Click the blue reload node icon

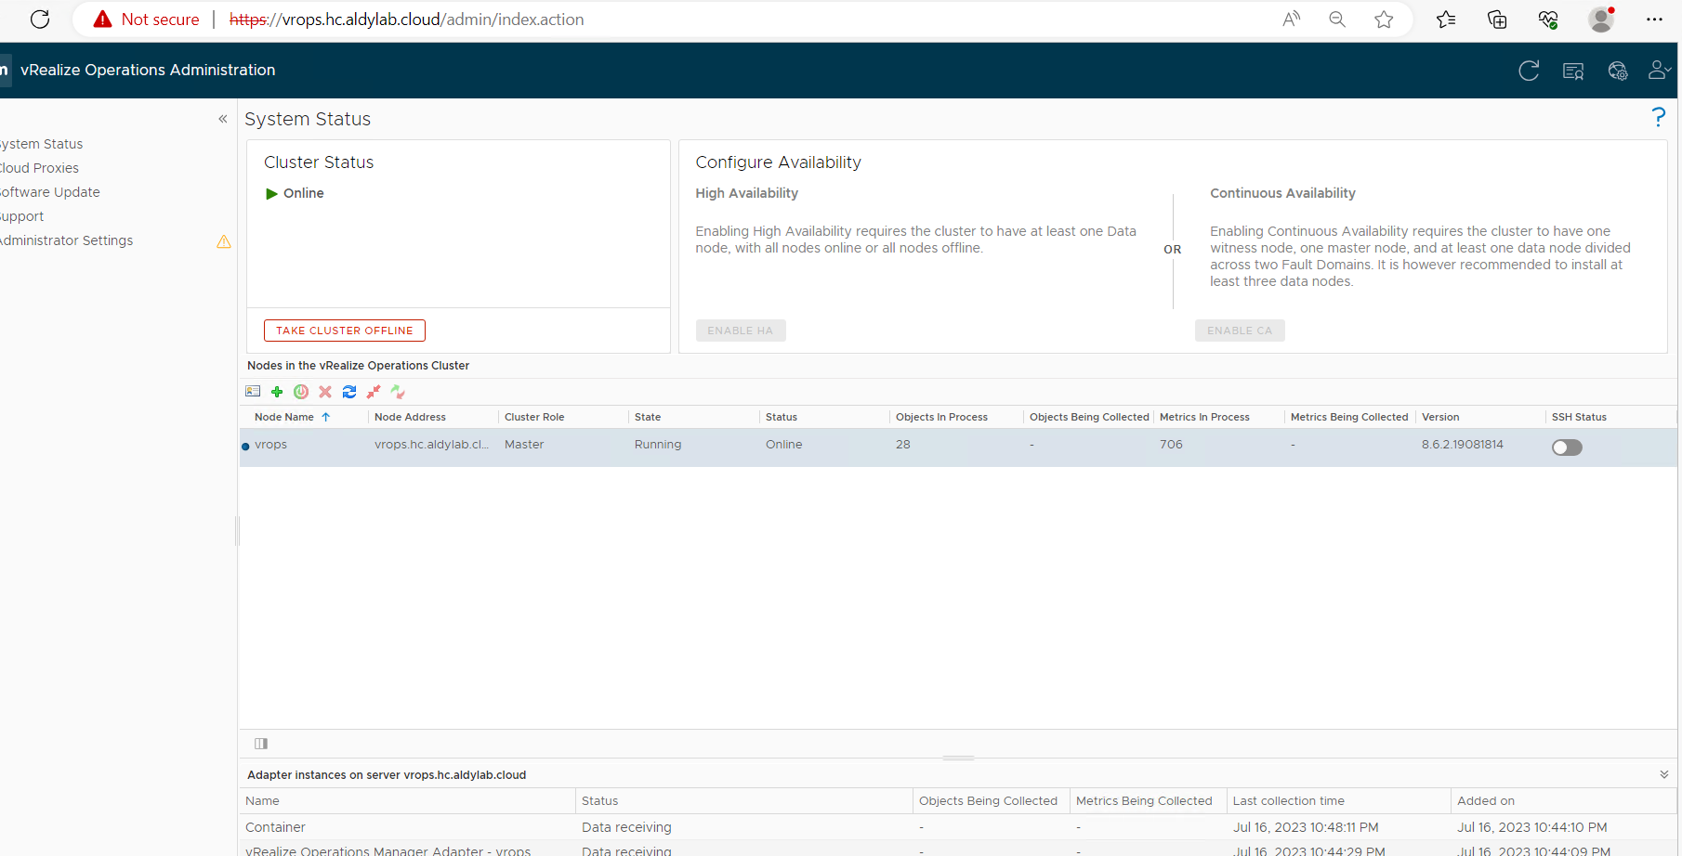pos(349,392)
